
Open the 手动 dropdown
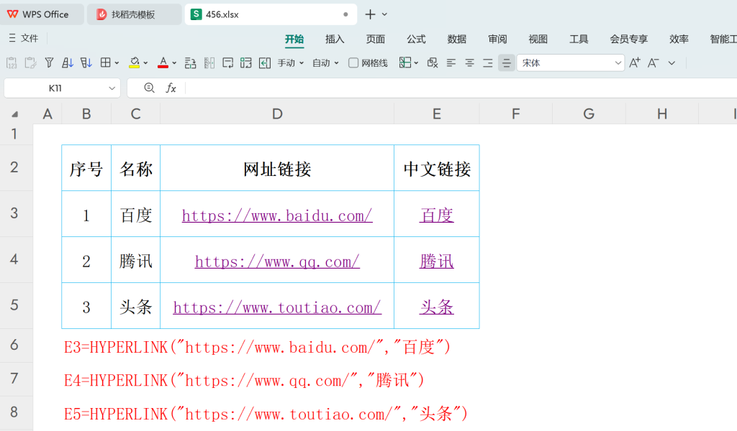coord(291,62)
